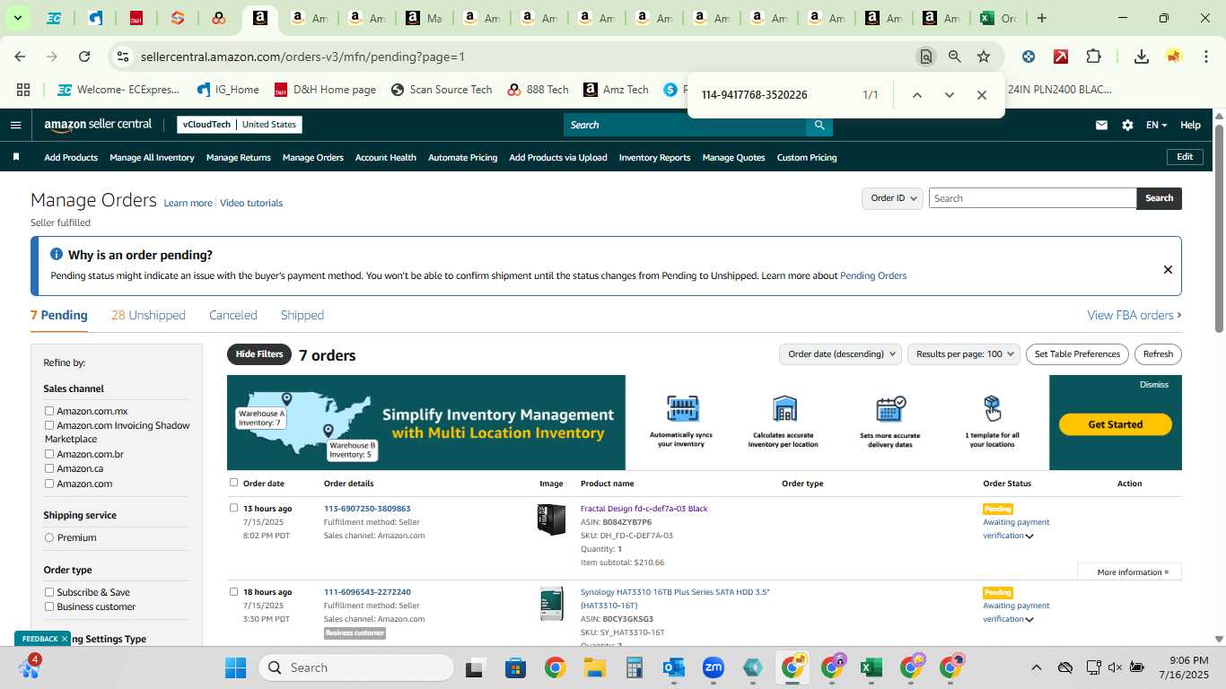Click the Hide Filters button
Screen dimensions: 1226x689
click(259, 354)
